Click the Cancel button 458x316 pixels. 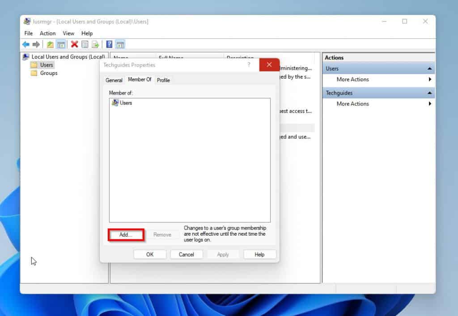point(187,254)
